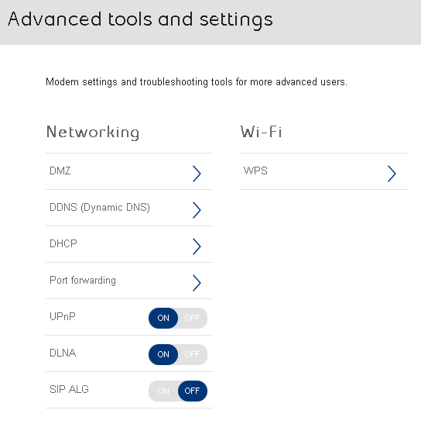The image size is (421, 424).
Task: Click the DDNS (Dynamic DNS) label
Action: click(100, 208)
